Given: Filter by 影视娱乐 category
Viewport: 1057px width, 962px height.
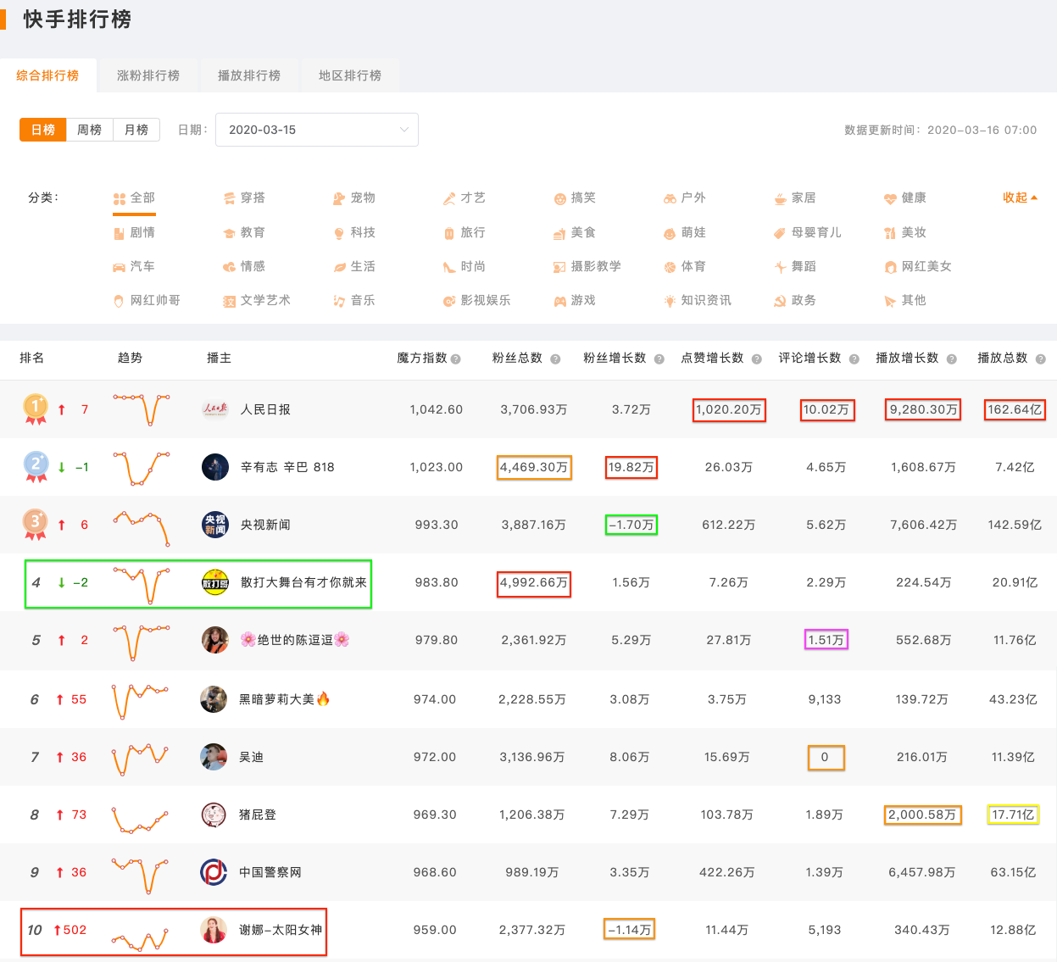Looking at the screenshot, I should (x=477, y=300).
